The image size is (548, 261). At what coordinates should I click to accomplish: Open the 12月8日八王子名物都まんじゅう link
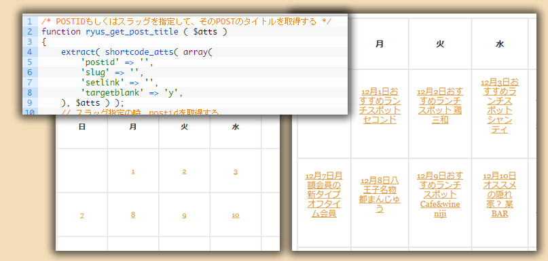pyautogui.click(x=380, y=195)
